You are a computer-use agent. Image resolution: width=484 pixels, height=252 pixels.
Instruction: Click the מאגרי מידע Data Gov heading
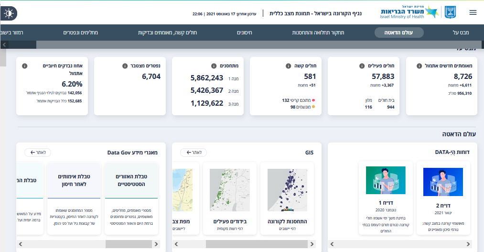click(x=132, y=153)
